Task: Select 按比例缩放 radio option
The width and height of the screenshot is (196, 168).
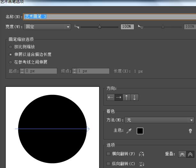Action: 11,47
